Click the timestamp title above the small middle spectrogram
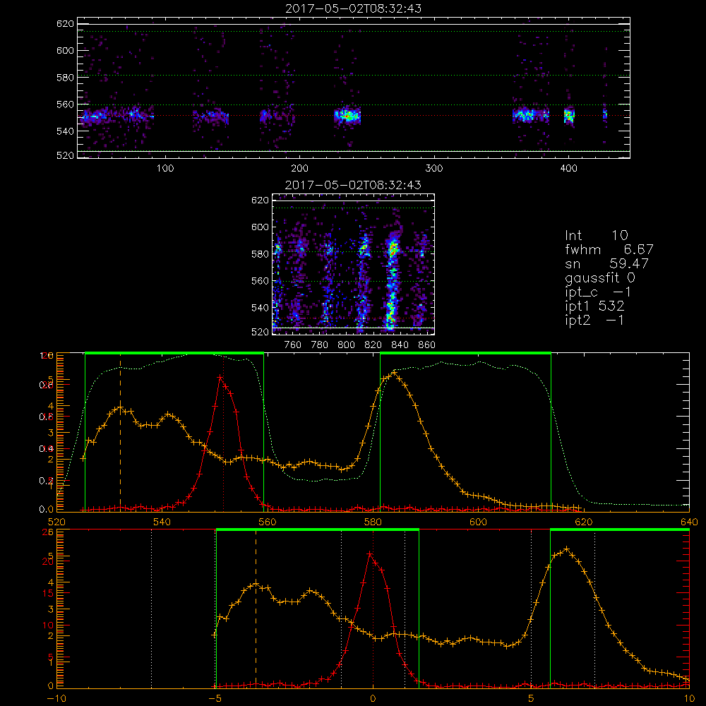The image size is (706, 706). coord(354,185)
